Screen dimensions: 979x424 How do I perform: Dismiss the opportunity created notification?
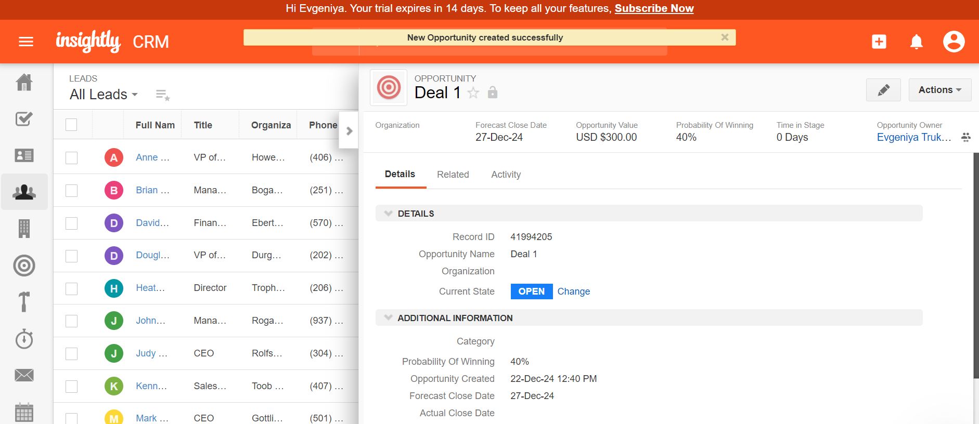tap(725, 37)
